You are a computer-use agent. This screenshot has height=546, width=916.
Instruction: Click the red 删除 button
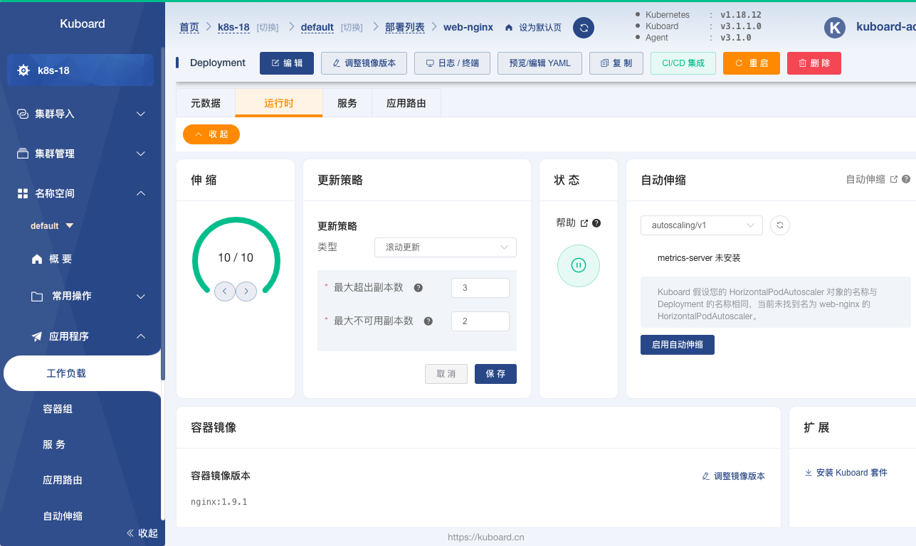[x=814, y=63]
